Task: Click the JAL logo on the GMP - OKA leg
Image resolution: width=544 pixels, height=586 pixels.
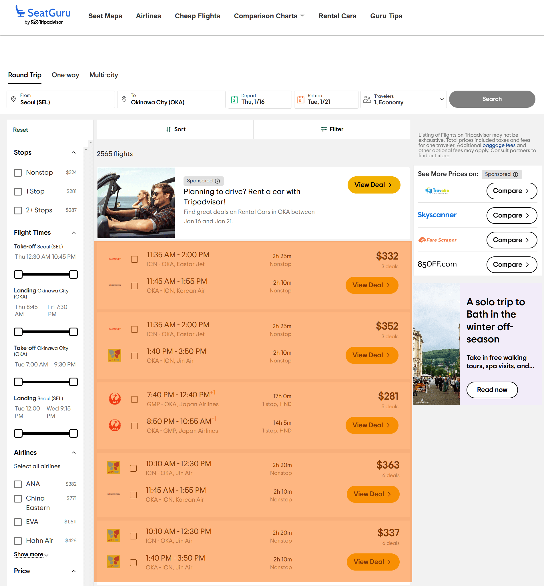Action: pos(115,399)
